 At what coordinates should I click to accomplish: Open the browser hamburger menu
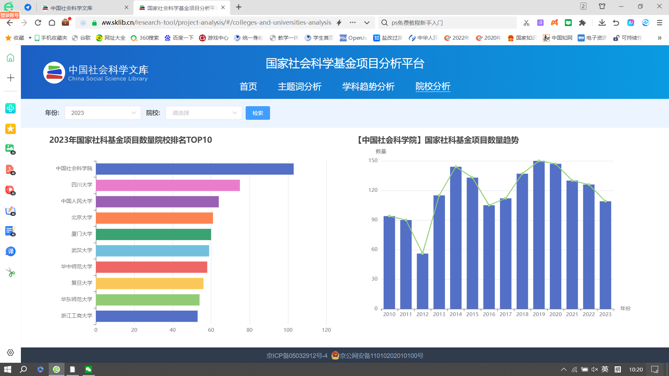point(659,23)
